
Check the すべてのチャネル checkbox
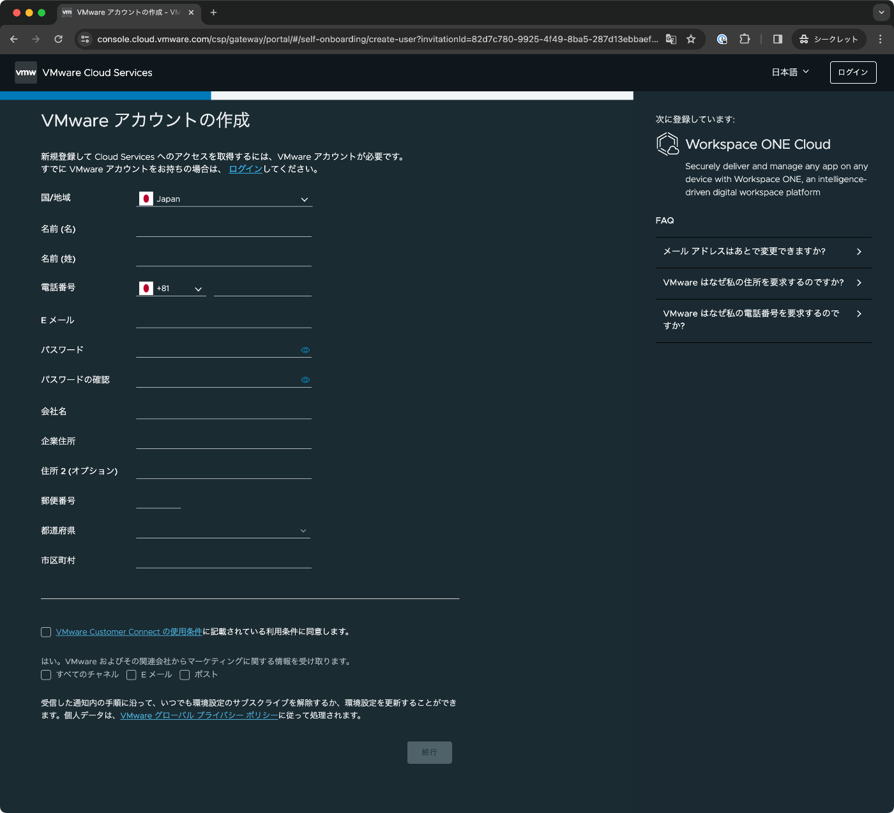click(x=46, y=675)
